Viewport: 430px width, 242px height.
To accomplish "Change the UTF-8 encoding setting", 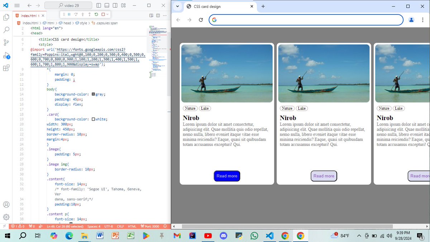I will pyautogui.click(x=109, y=226).
